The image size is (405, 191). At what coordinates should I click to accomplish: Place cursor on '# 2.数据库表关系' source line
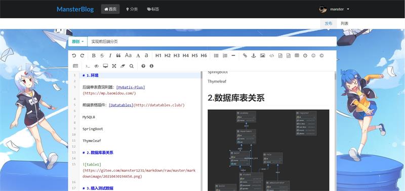pyautogui.click(x=98, y=153)
